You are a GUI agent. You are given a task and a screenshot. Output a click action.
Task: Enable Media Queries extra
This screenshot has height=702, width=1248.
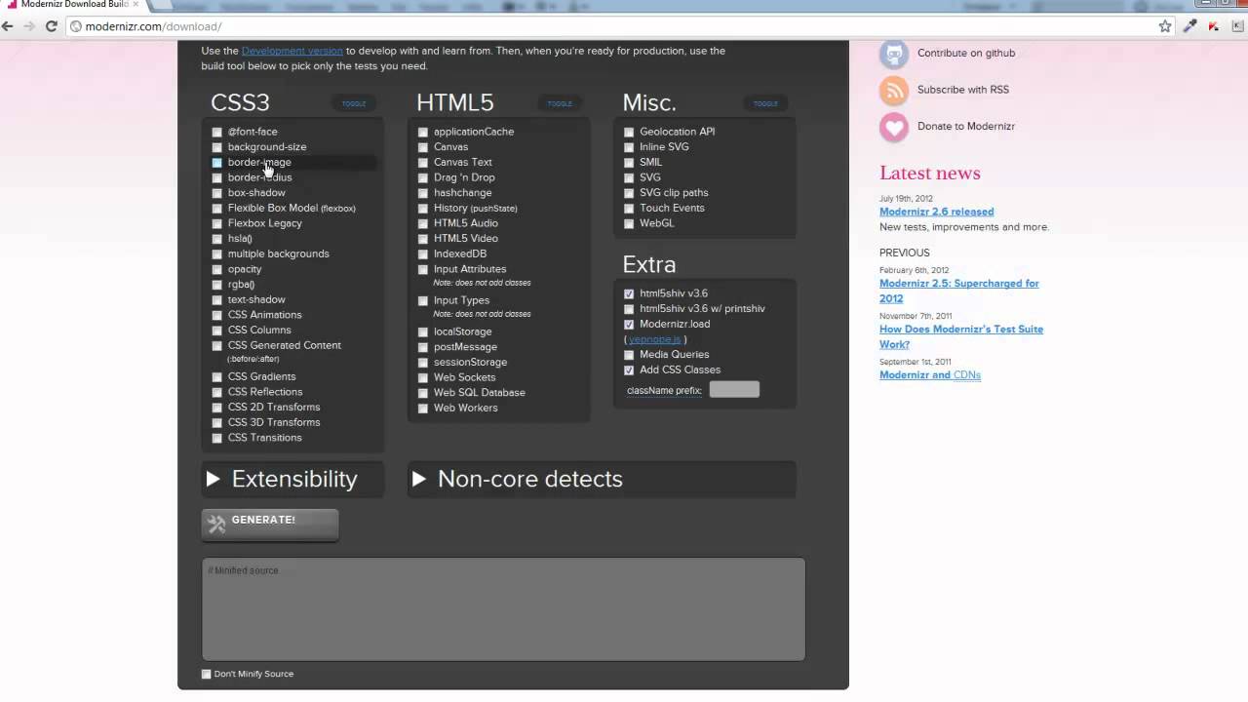click(x=629, y=355)
